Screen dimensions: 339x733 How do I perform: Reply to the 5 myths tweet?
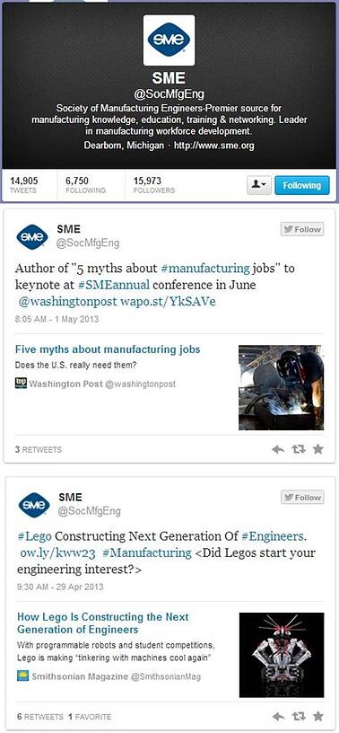(x=278, y=449)
